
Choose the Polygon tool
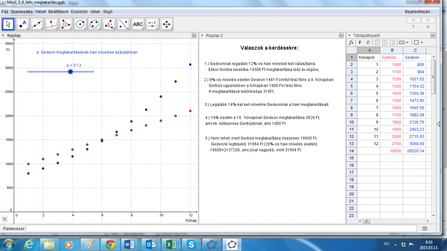pos(66,24)
